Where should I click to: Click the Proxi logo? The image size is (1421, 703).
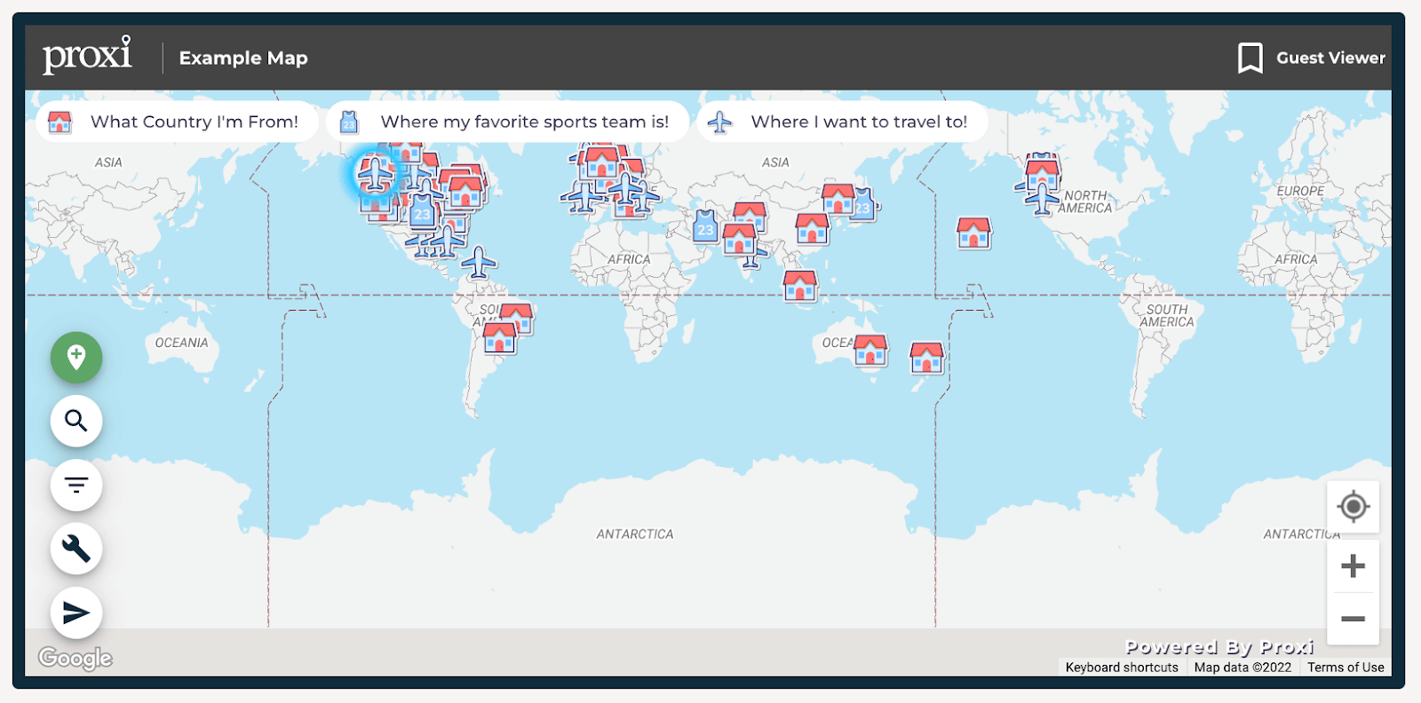tap(87, 56)
